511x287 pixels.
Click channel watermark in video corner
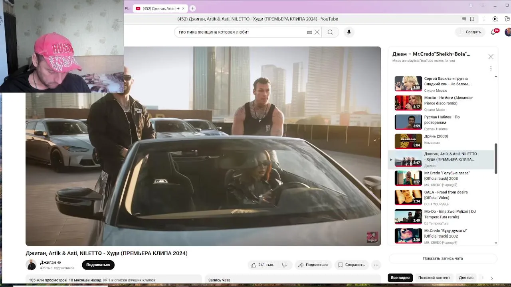pyautogui.click(x=372, y=237)
